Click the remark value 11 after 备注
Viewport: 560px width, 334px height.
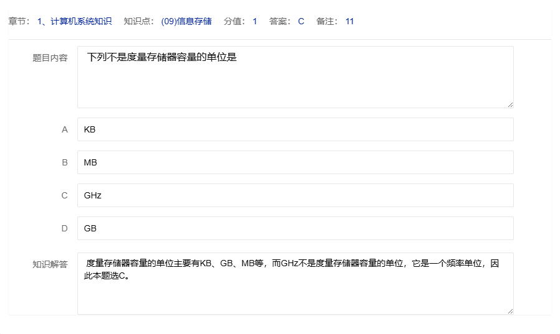pos(349,21)
